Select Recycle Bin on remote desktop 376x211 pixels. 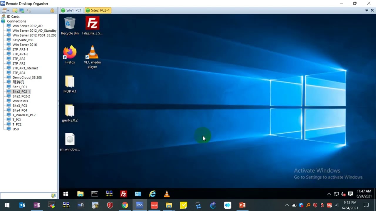(70, 26)
